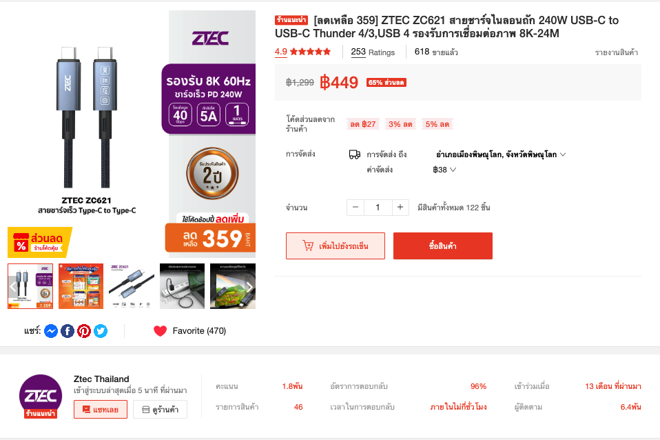Select the 3% ลด shop voucher

400,124
